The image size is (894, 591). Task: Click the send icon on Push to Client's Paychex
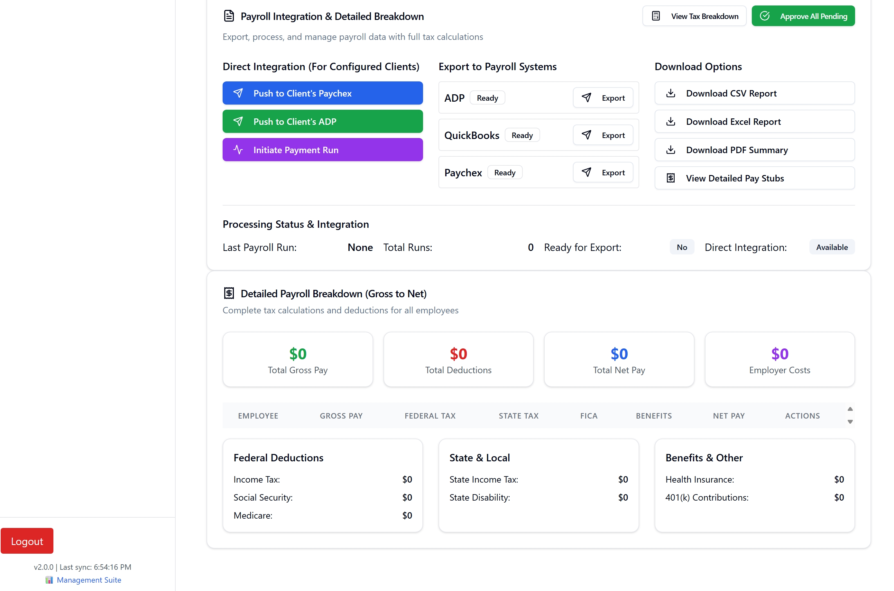pos(239,93)
